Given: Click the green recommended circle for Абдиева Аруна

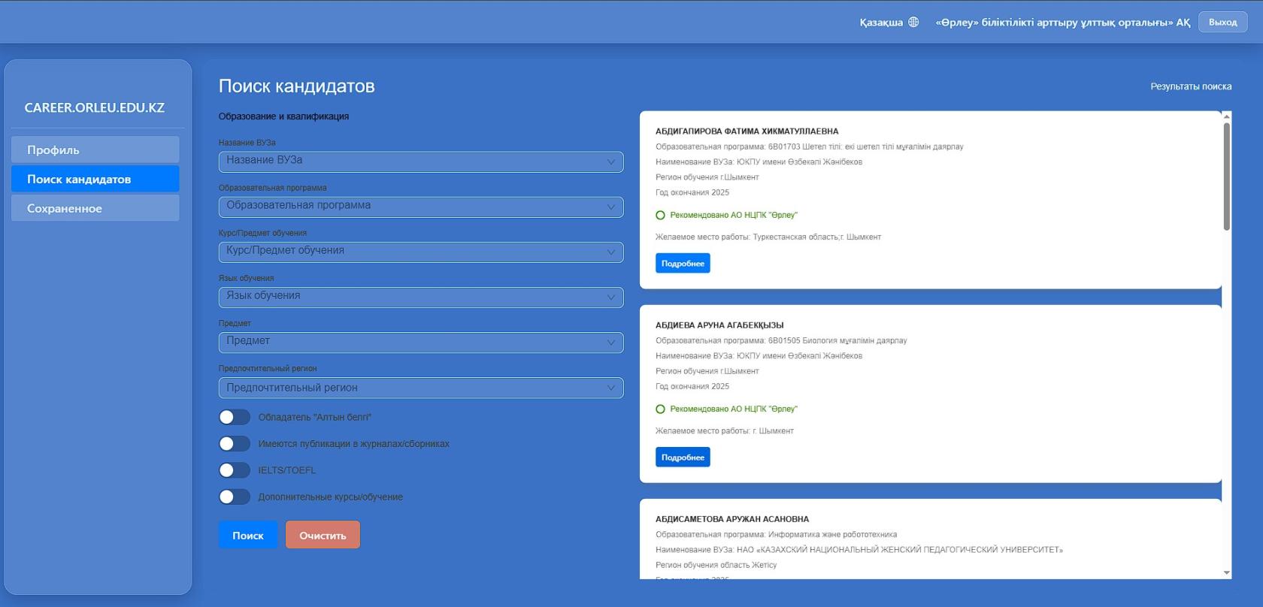Looking at the screenshot, I should coord(660,409).
